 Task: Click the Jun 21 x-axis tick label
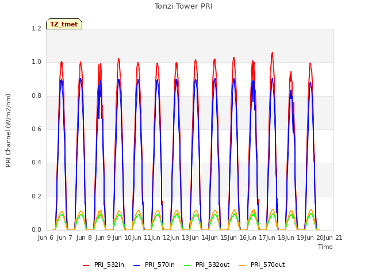click(333, 237)
